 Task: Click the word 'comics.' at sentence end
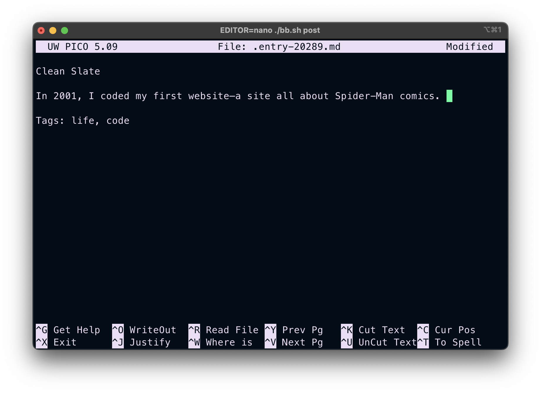pyautogui.click(x=420, y=96)
